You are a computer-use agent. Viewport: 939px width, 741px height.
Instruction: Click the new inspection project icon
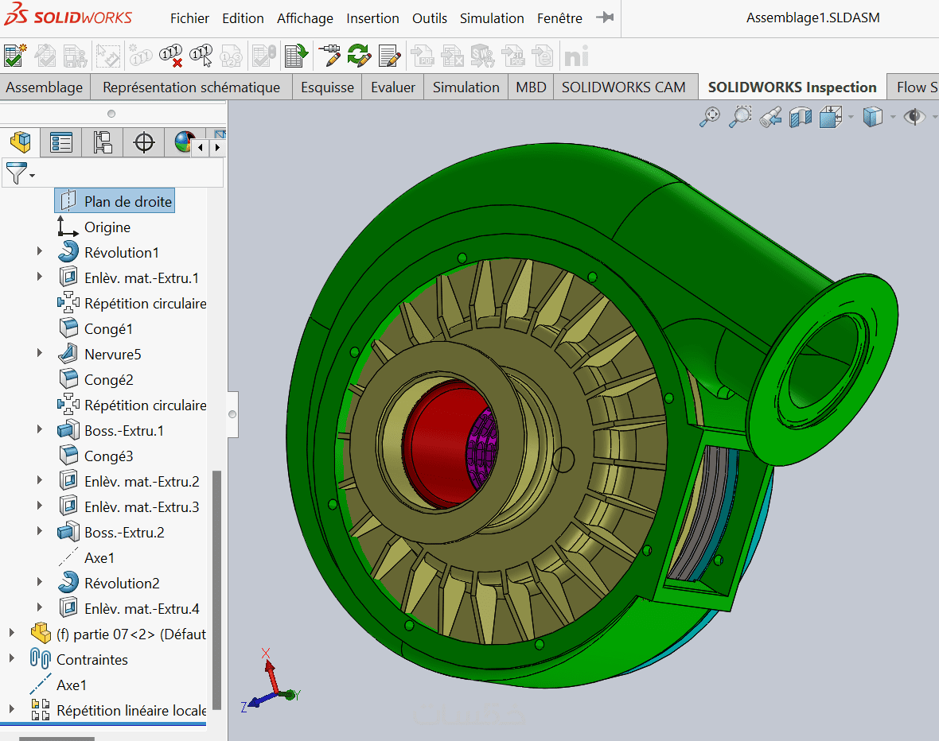point(15,56)
